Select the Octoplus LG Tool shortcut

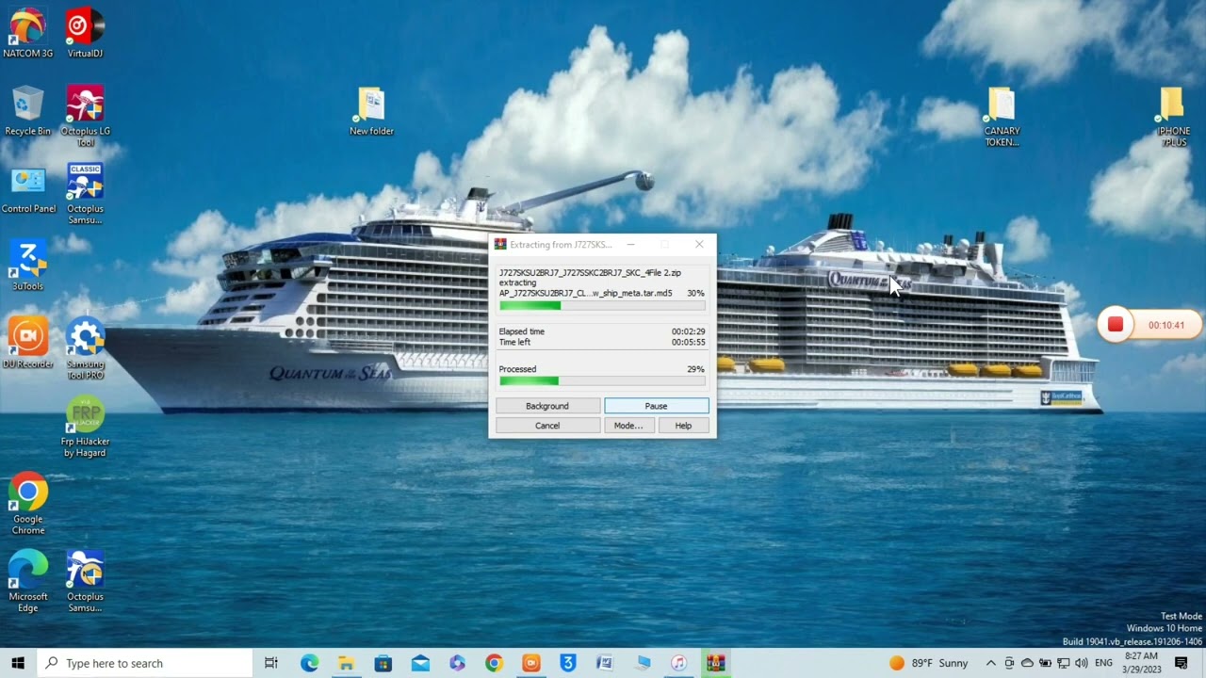[85, 116]
